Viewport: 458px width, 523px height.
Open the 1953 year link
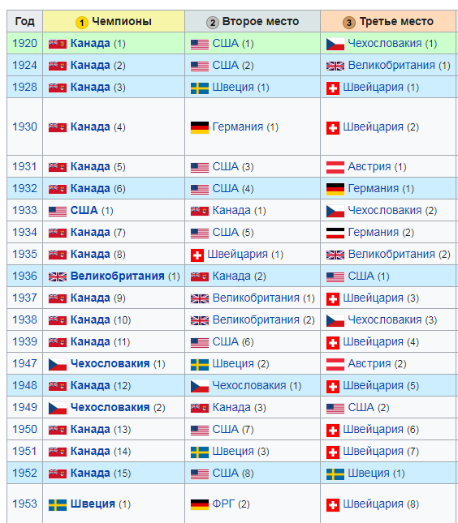coord(24,504)
